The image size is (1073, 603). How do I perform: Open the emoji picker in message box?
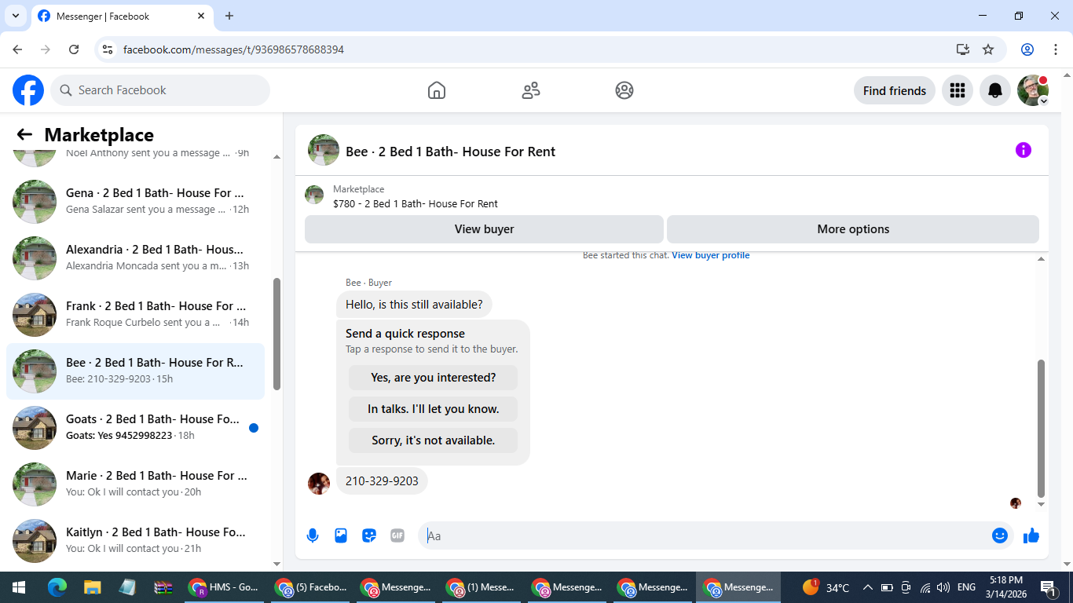point(999,535)
